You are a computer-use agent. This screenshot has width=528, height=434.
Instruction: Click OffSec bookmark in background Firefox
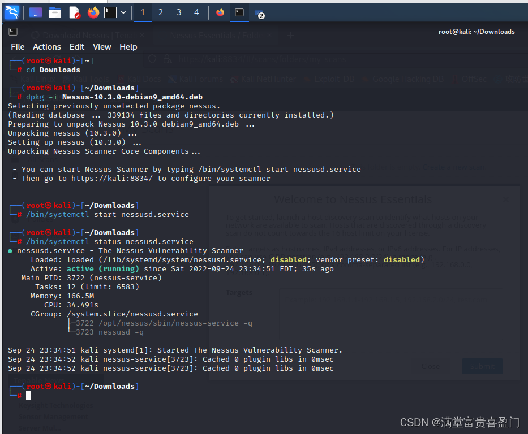click(470, 79)
